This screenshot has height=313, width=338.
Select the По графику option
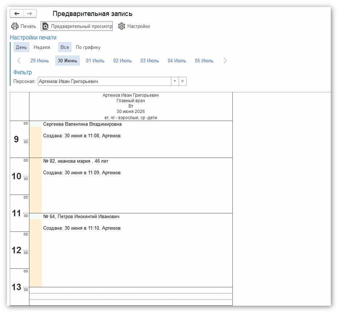coord(88,47)
